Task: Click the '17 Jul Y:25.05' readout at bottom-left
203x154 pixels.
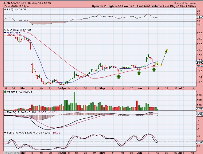Action: [12, 153]
